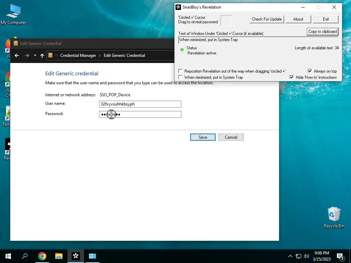Click the green Status indicator light
This screenshot has width=351, height=263.
pos(182,50)
